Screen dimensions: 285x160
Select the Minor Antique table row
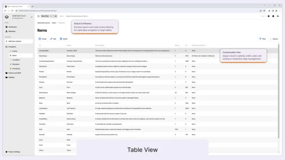pos(157,93)
